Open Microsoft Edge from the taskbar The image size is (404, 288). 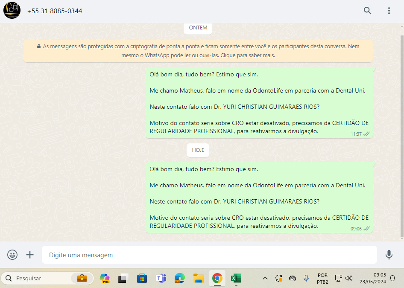pos(180,278)
